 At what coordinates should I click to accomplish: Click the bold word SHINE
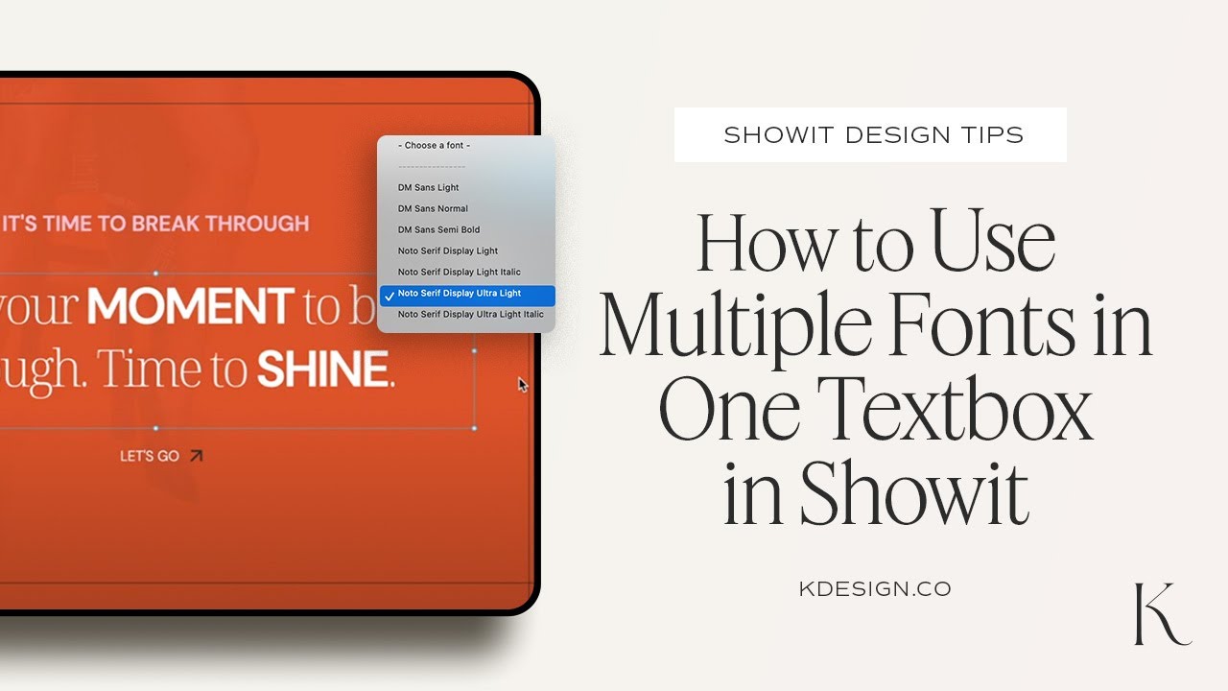point(322,370)
